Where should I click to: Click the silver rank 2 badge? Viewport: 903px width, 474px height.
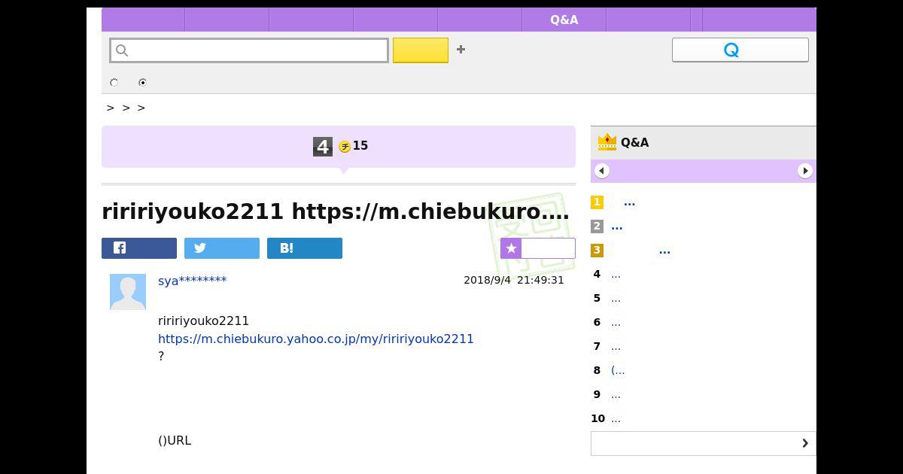(597, 226)
